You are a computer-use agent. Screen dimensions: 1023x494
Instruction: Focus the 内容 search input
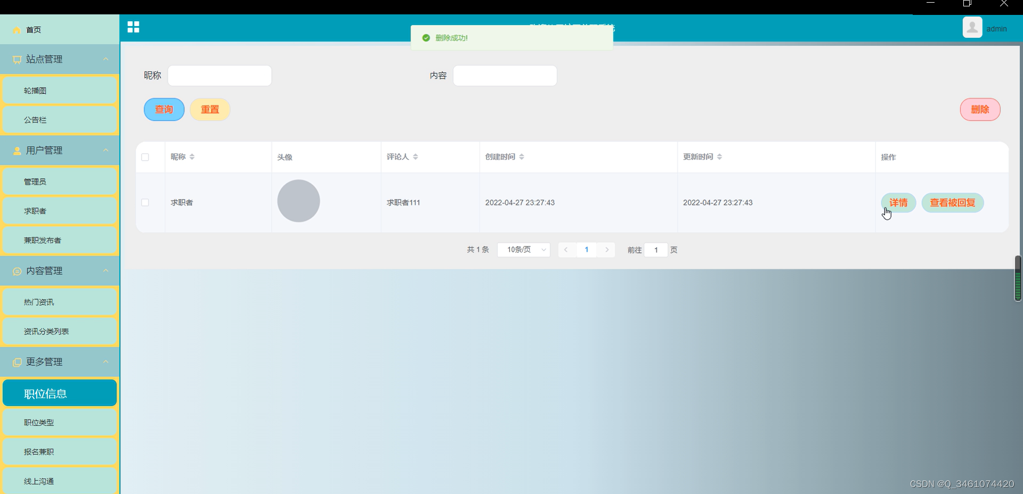(x=505, y=76)
